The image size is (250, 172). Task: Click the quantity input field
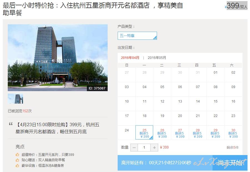[x=144, y=148]
